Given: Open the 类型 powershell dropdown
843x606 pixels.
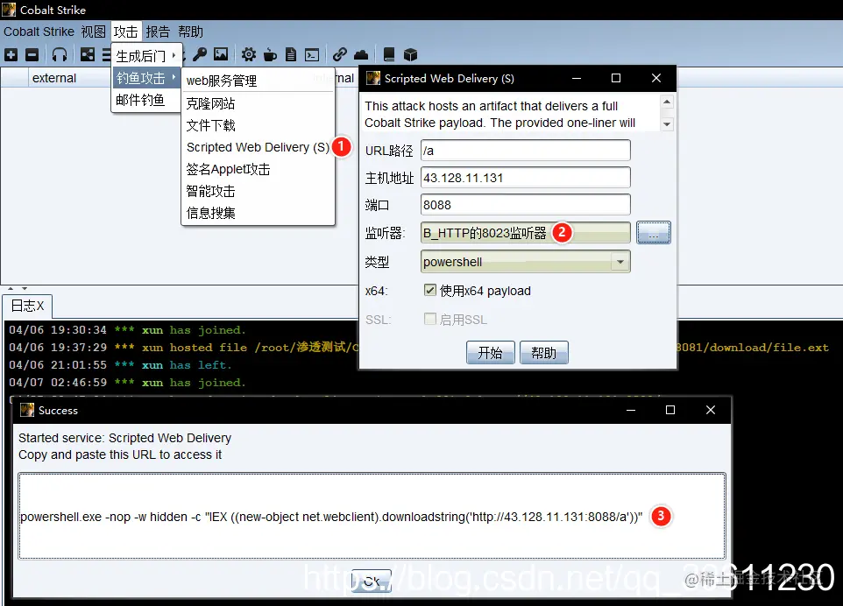Looking at the screenshot, I should pyautogui.click(x=525, y=262).
